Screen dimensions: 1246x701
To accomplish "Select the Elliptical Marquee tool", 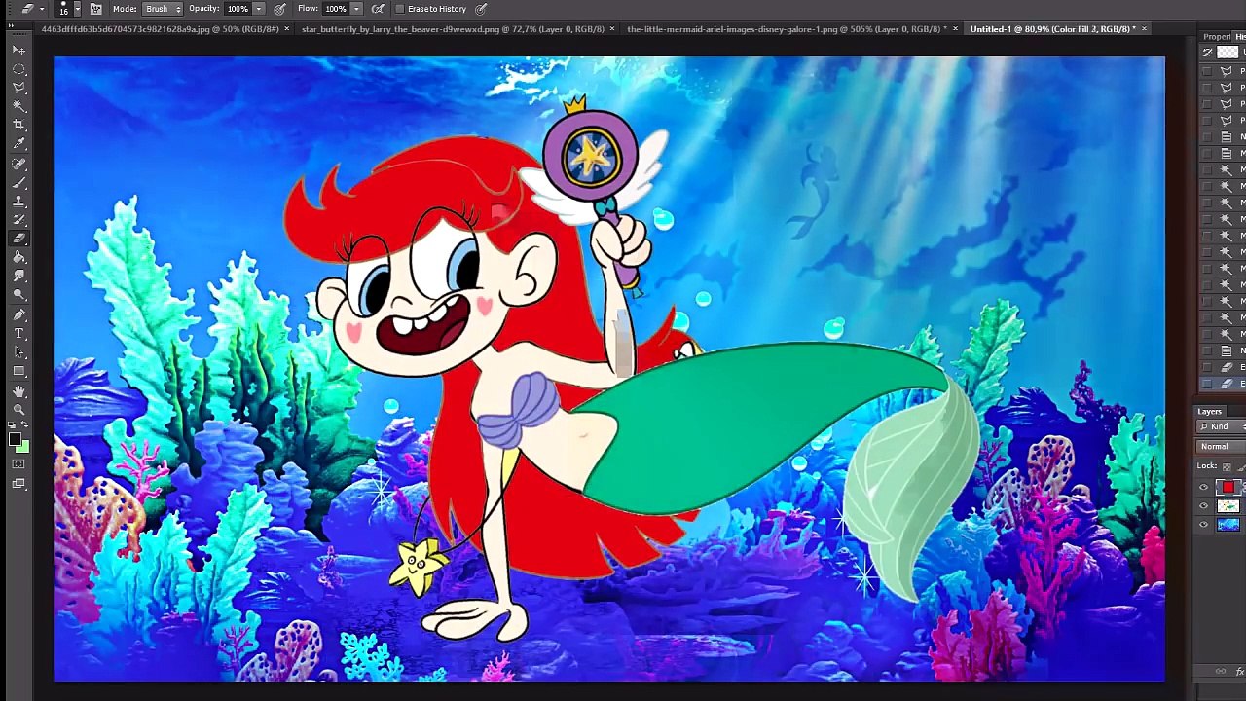I will coord(18,69).
